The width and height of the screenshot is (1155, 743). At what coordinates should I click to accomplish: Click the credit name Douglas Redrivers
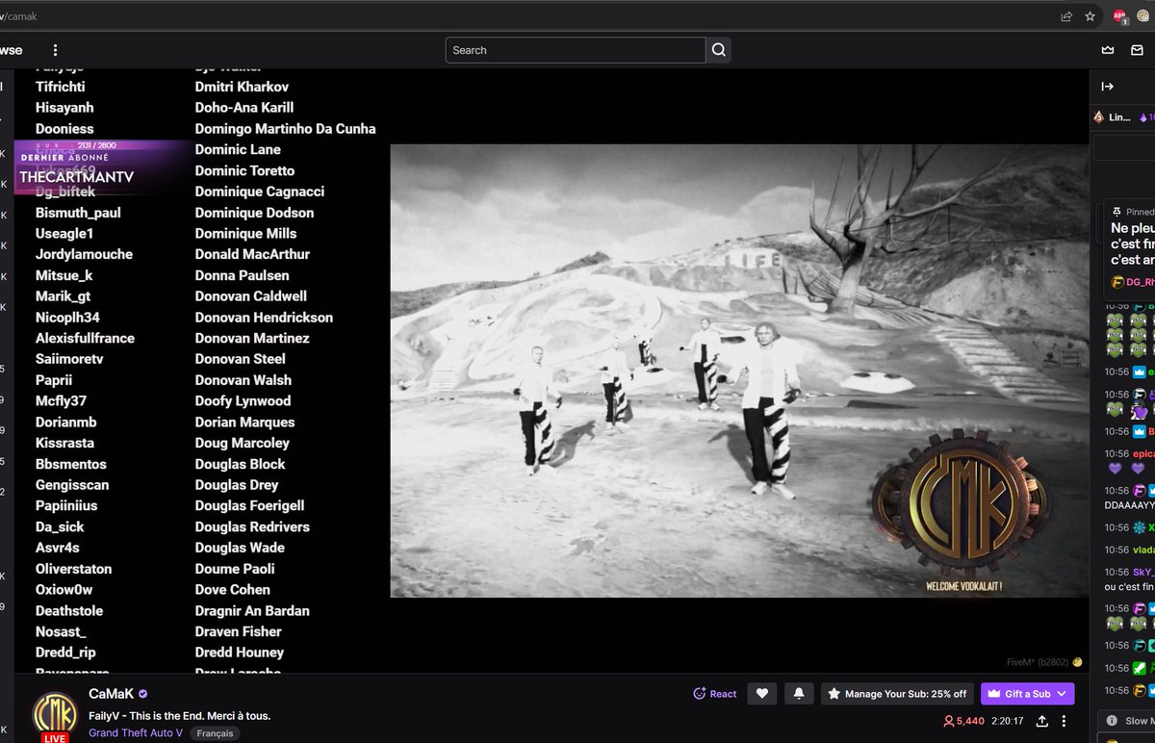click(252, 526)
